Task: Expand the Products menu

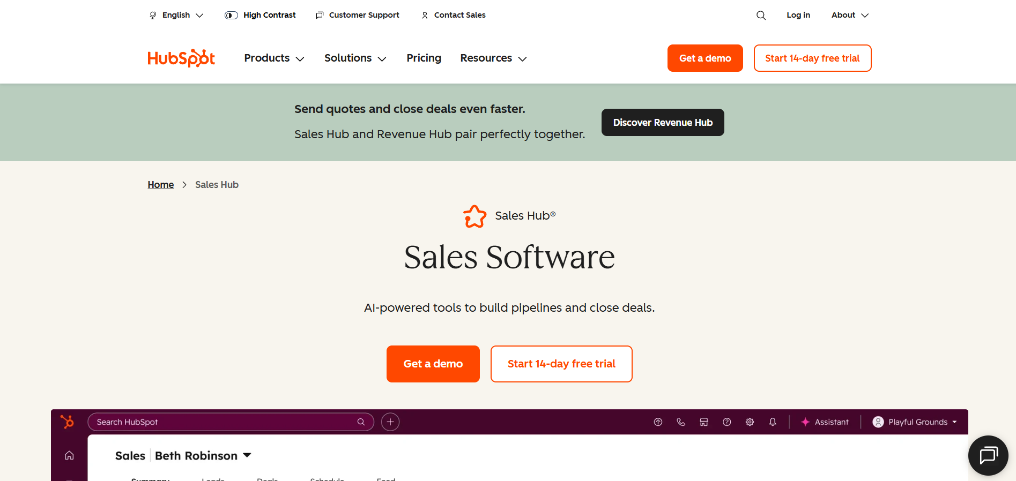Action: coord(274,58)
